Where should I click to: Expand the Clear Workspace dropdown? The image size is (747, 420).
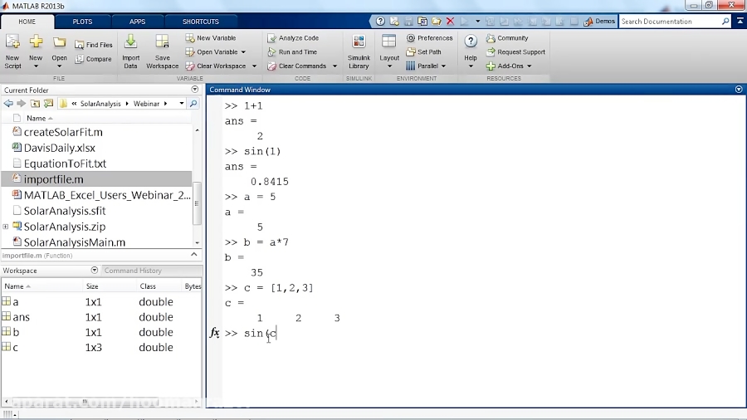tap(254, 66)
